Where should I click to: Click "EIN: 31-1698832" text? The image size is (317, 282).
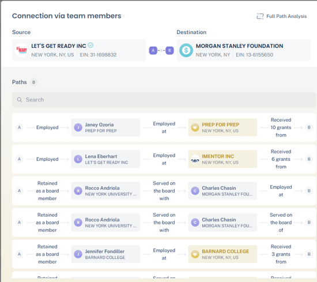(x=98, y=55)
